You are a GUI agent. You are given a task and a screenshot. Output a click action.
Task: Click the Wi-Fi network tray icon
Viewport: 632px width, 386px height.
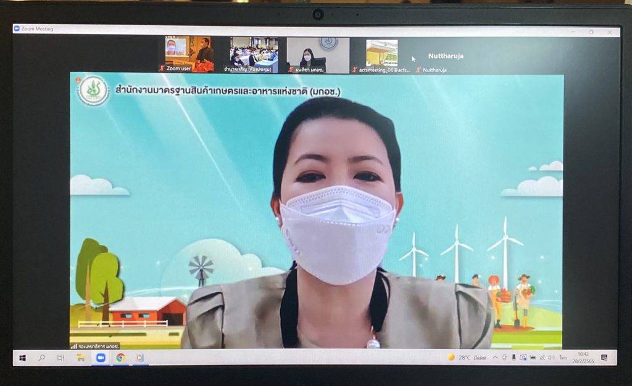pyautogui.click(x=542, y=358)
